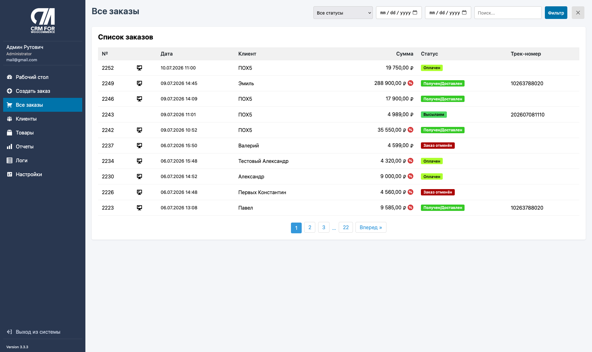This screenshot has width=592, height=352.
Task: Select current page 1 in pagination
Action: [296, 228]
